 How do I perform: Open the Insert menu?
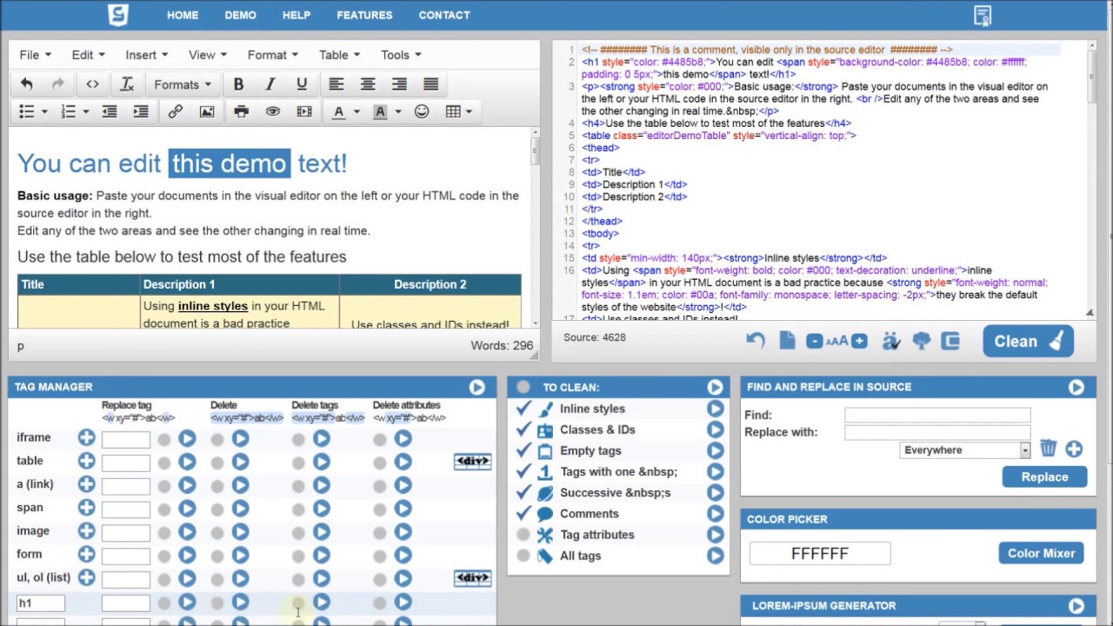tap(147, 55)
